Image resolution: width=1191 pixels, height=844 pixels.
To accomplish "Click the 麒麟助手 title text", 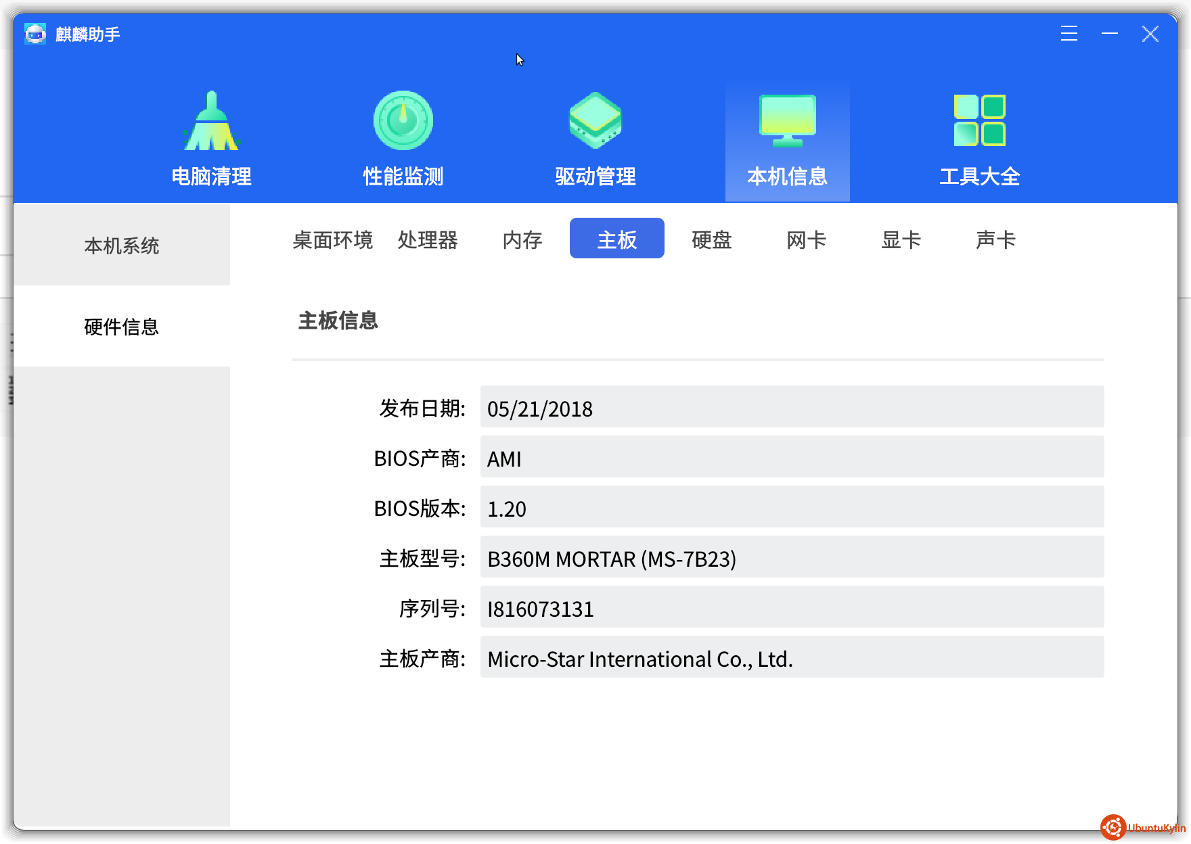I will coord(88,34).
